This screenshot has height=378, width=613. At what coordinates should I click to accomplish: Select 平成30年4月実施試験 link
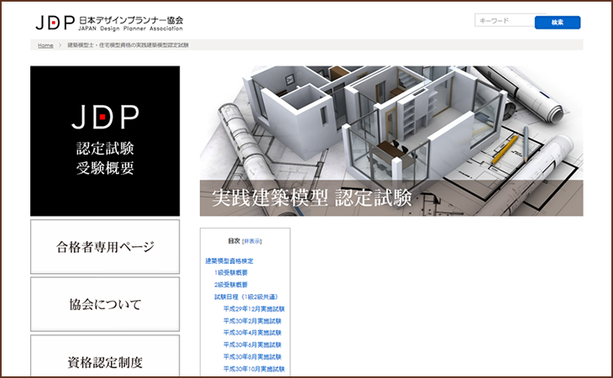[252, 333]
